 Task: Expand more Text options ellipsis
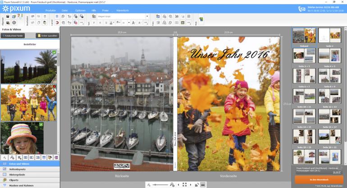[146, 23]
